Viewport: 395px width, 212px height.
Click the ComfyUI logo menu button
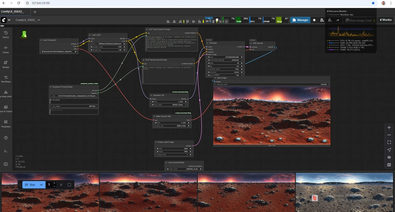(4, 20)
